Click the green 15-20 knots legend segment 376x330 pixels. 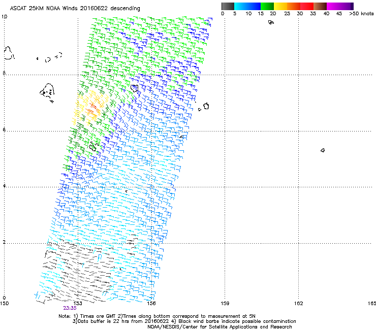point(267,6)
